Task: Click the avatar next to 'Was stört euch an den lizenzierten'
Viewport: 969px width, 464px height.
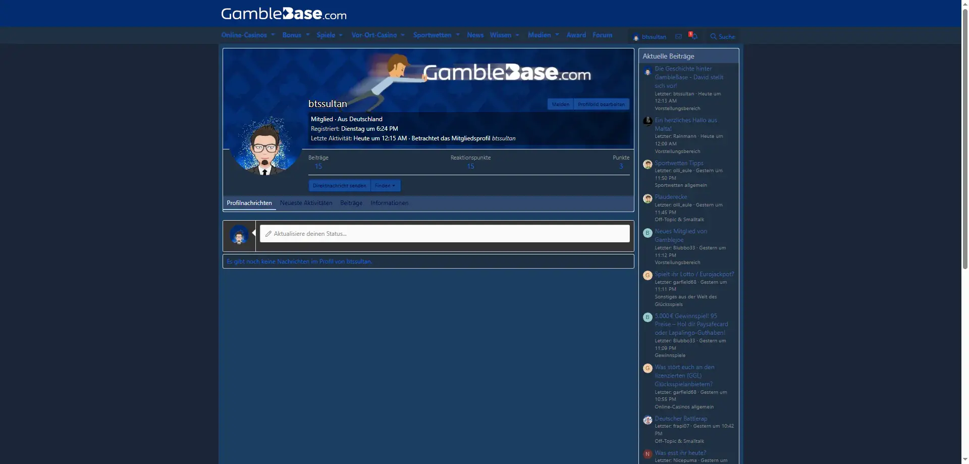Action: coord(648,368)
